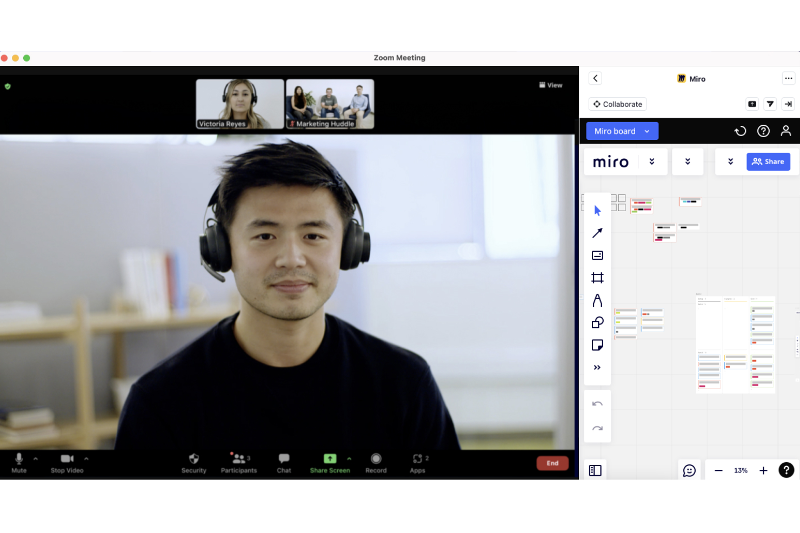Open the Miro board dropdown
The height and width of the screenshot is (533, 800).
[622, 131]
